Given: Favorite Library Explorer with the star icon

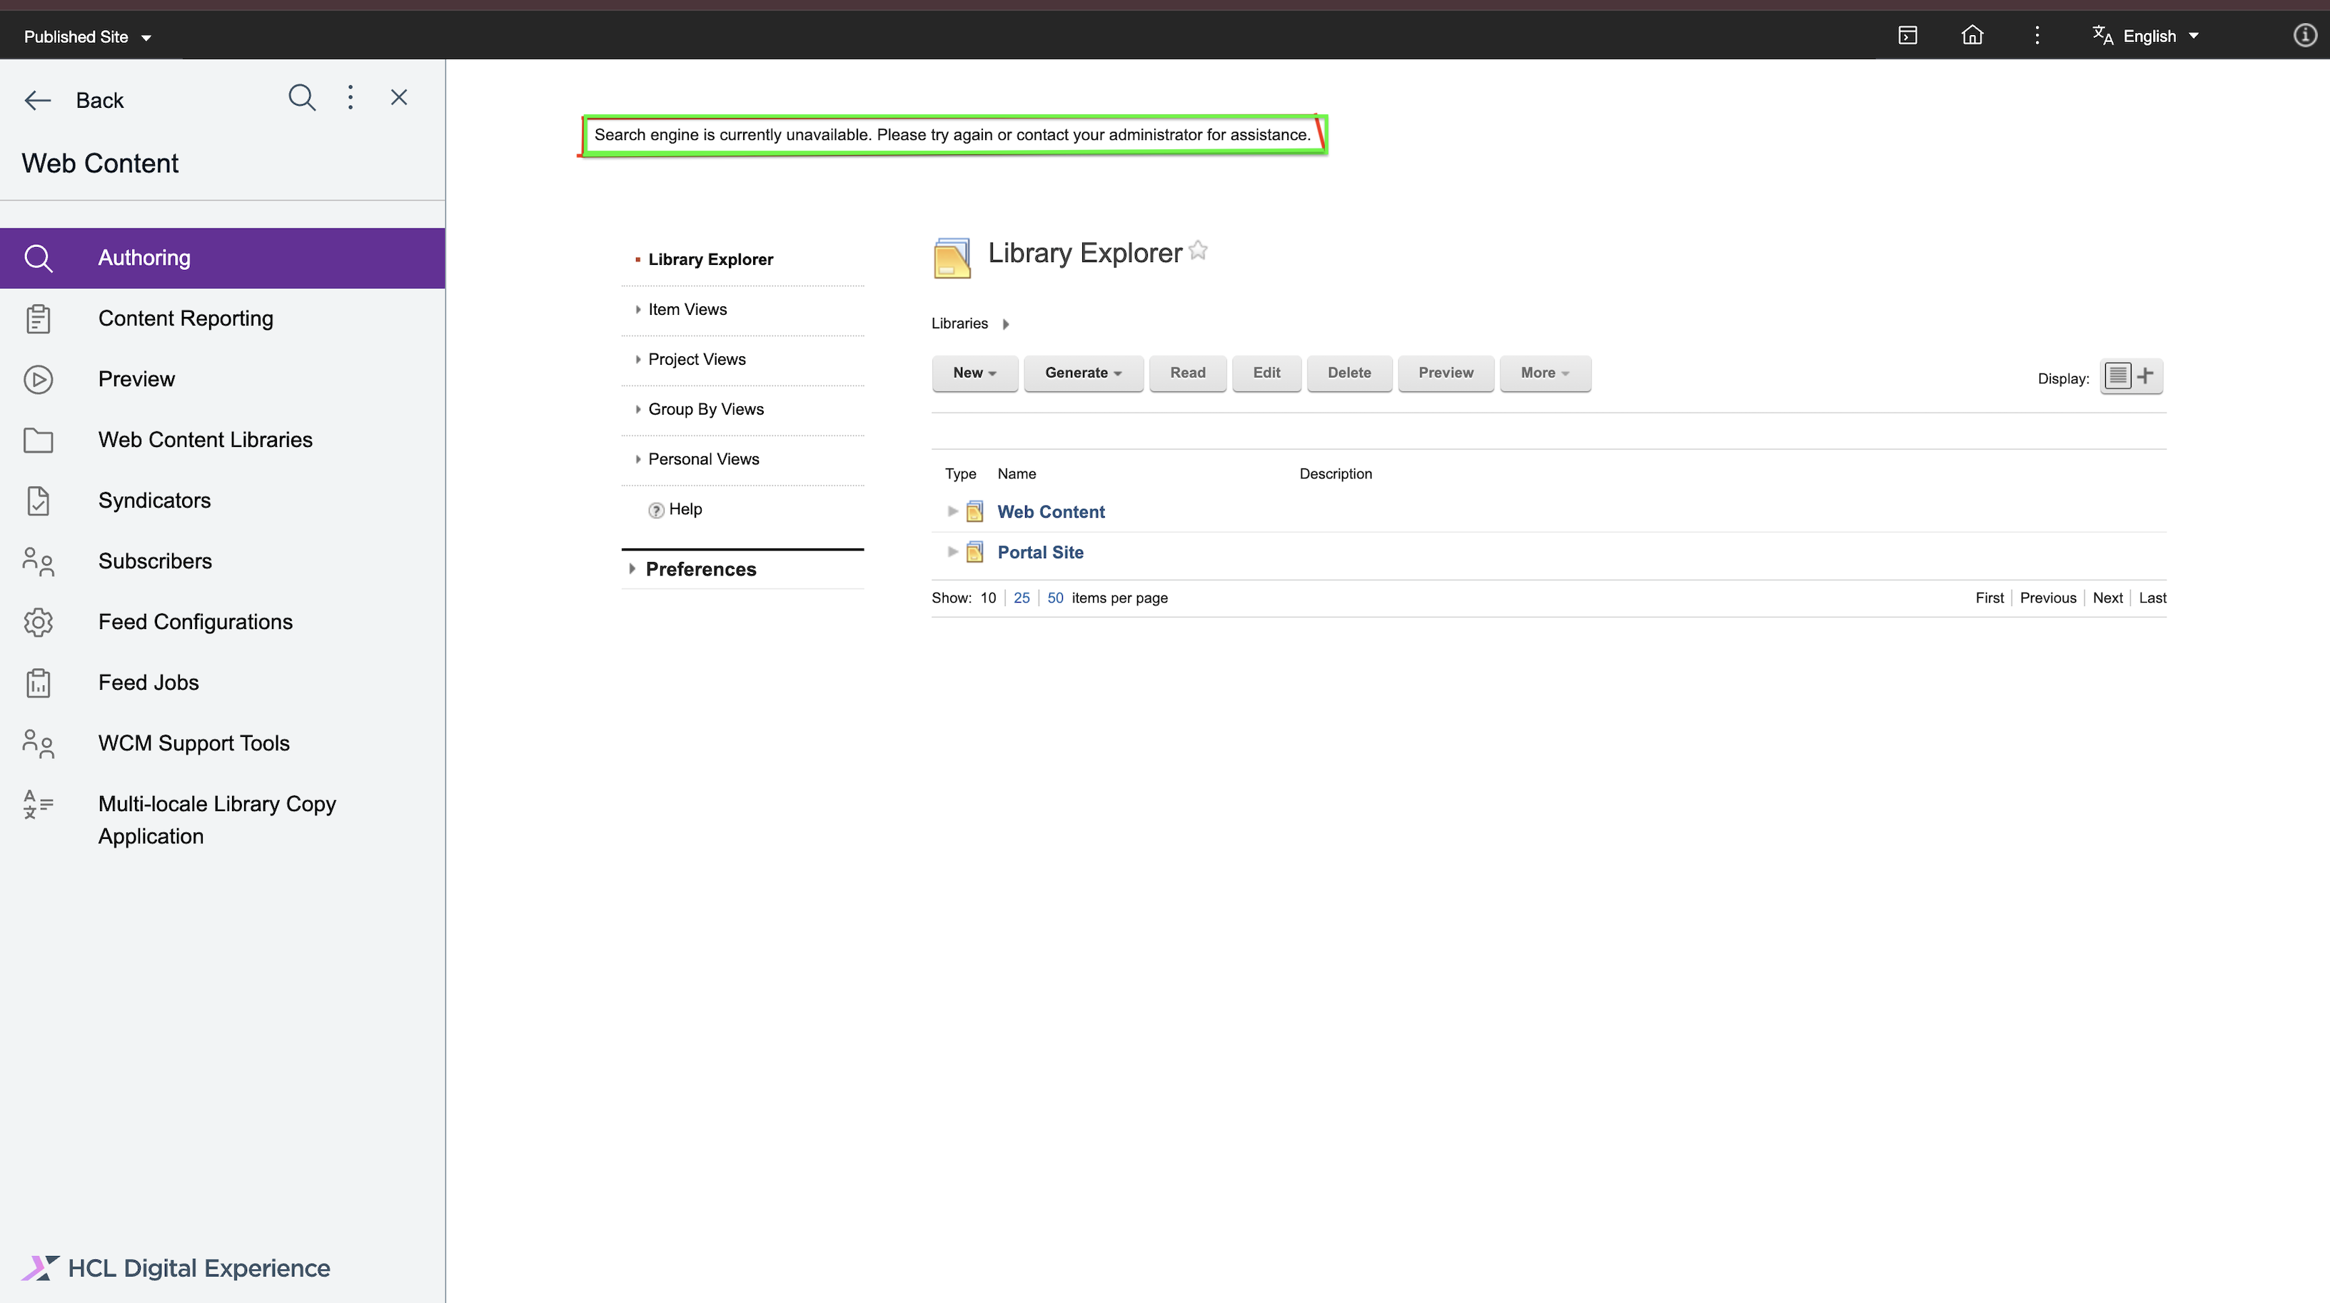Looking at the screenshot, I should pos(1199,251).
